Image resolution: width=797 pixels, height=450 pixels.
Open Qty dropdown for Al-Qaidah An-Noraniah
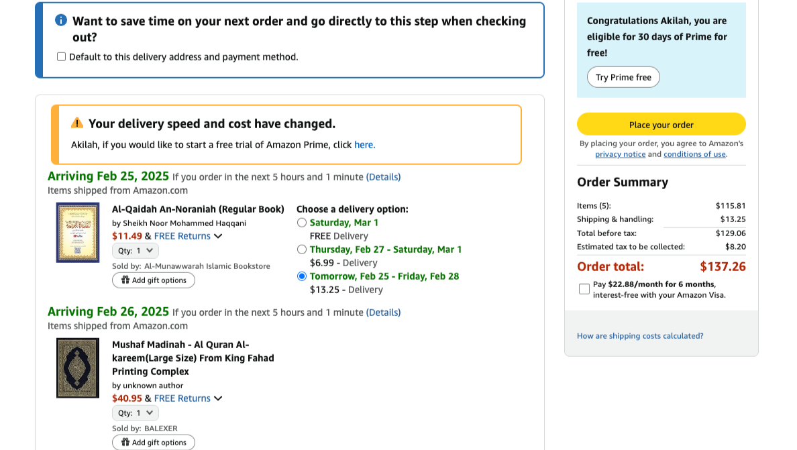point(136,251)
